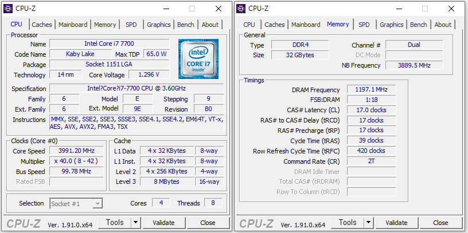468x233 pixels.
Task: Click the CAS# Latency value '17.0 clocks'
Action: 371,110
